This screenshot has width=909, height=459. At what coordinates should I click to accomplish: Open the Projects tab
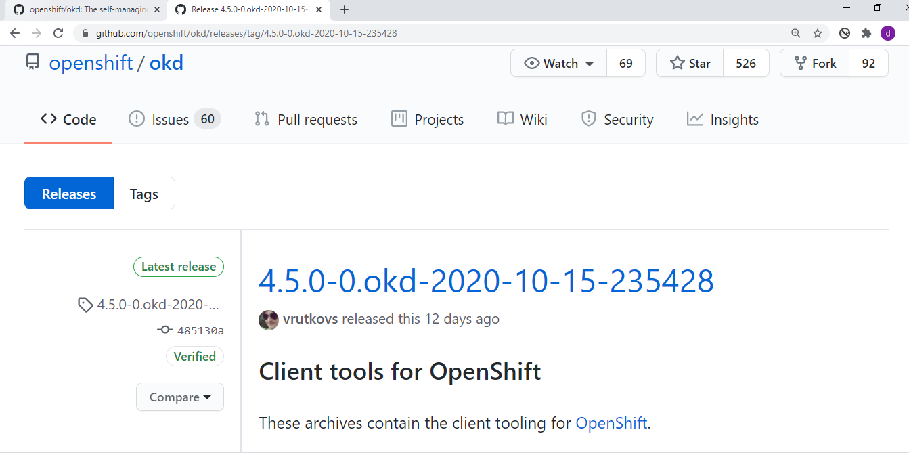(428, 119)
